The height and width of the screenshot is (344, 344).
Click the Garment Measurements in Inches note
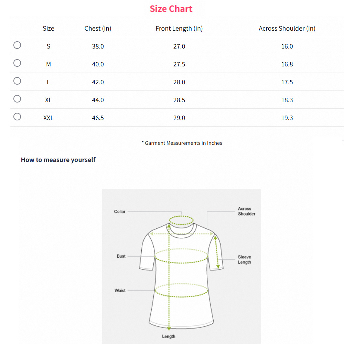point(182,143)
